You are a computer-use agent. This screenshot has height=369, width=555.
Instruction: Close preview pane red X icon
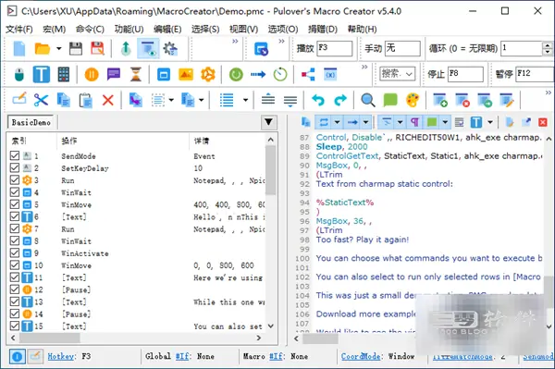pos(543,122)
